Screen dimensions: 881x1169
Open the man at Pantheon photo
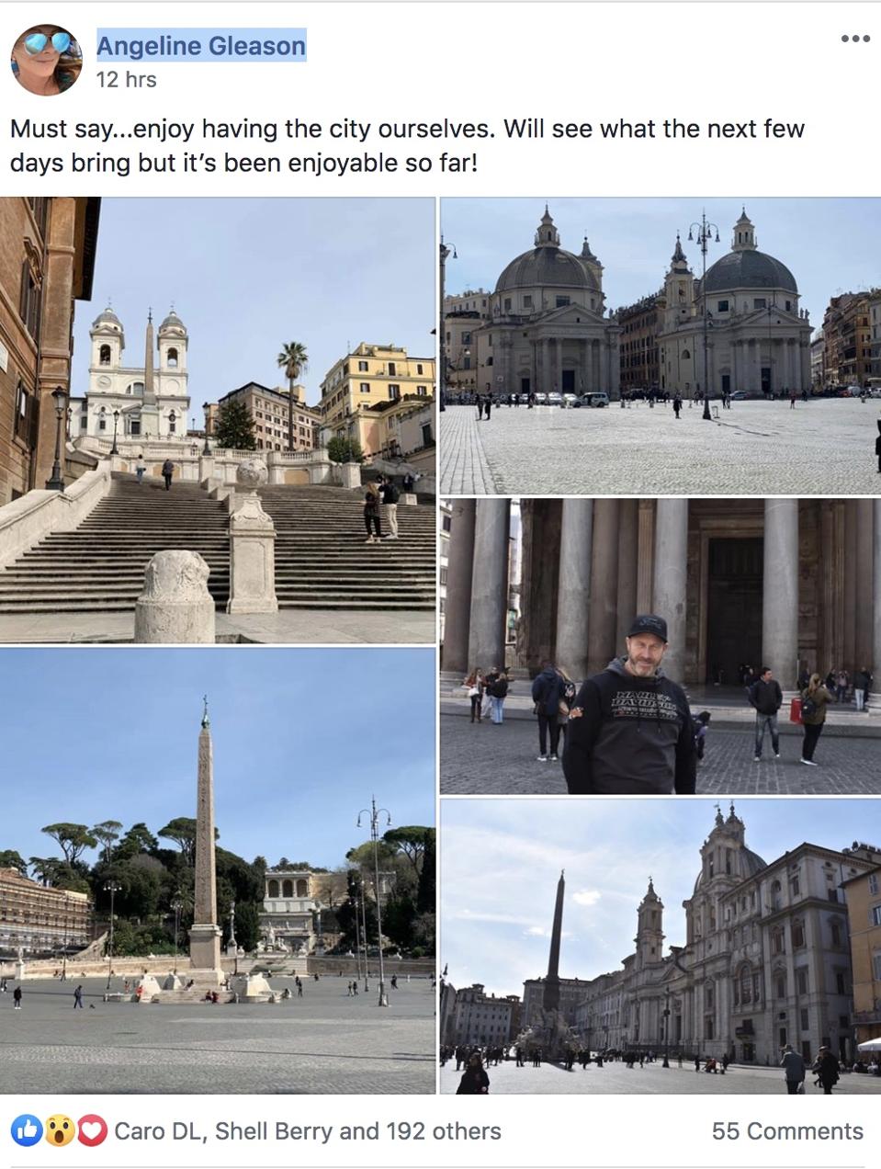[661, 646]
